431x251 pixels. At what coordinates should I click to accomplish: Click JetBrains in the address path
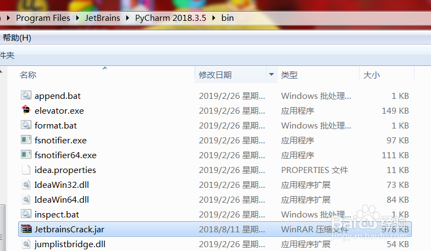point(102,18)
